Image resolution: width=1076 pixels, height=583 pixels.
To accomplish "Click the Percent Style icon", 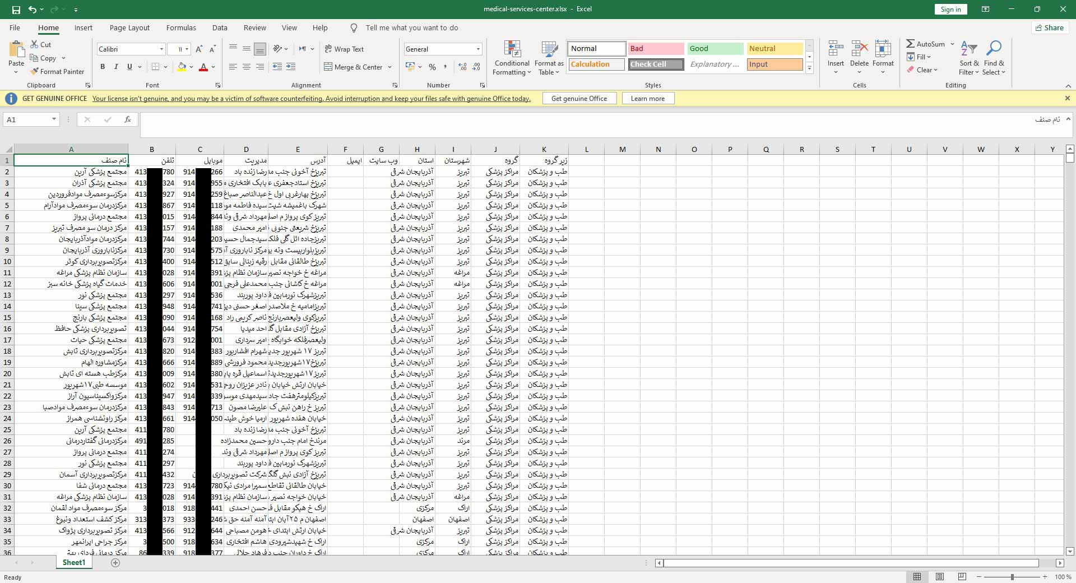I will point(432,67).
